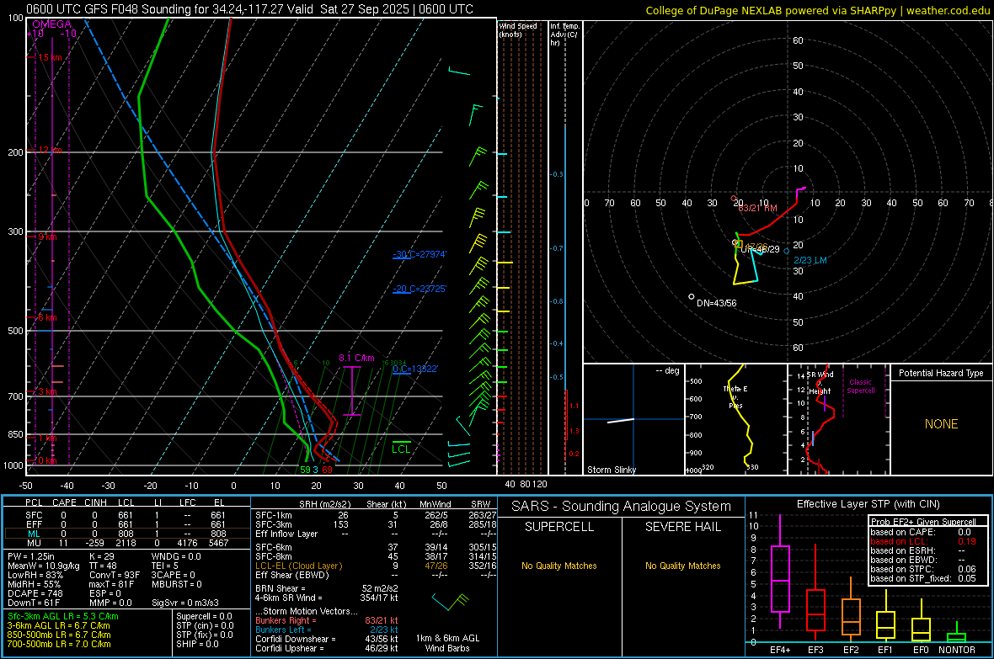Screen dimensions: 994x659
Task: Click the Corfidi Downshear = 43/56 kt line
Action: [327, 639]
